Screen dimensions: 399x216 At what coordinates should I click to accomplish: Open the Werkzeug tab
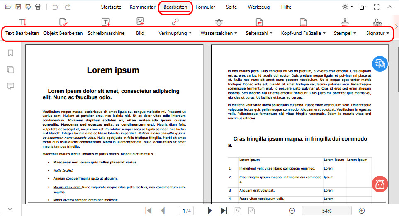click(x=259, y=7)
